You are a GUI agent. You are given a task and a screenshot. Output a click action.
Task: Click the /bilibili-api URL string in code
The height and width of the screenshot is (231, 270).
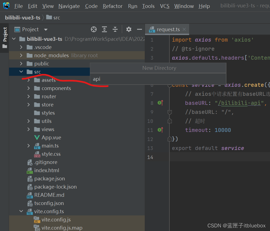239,103
